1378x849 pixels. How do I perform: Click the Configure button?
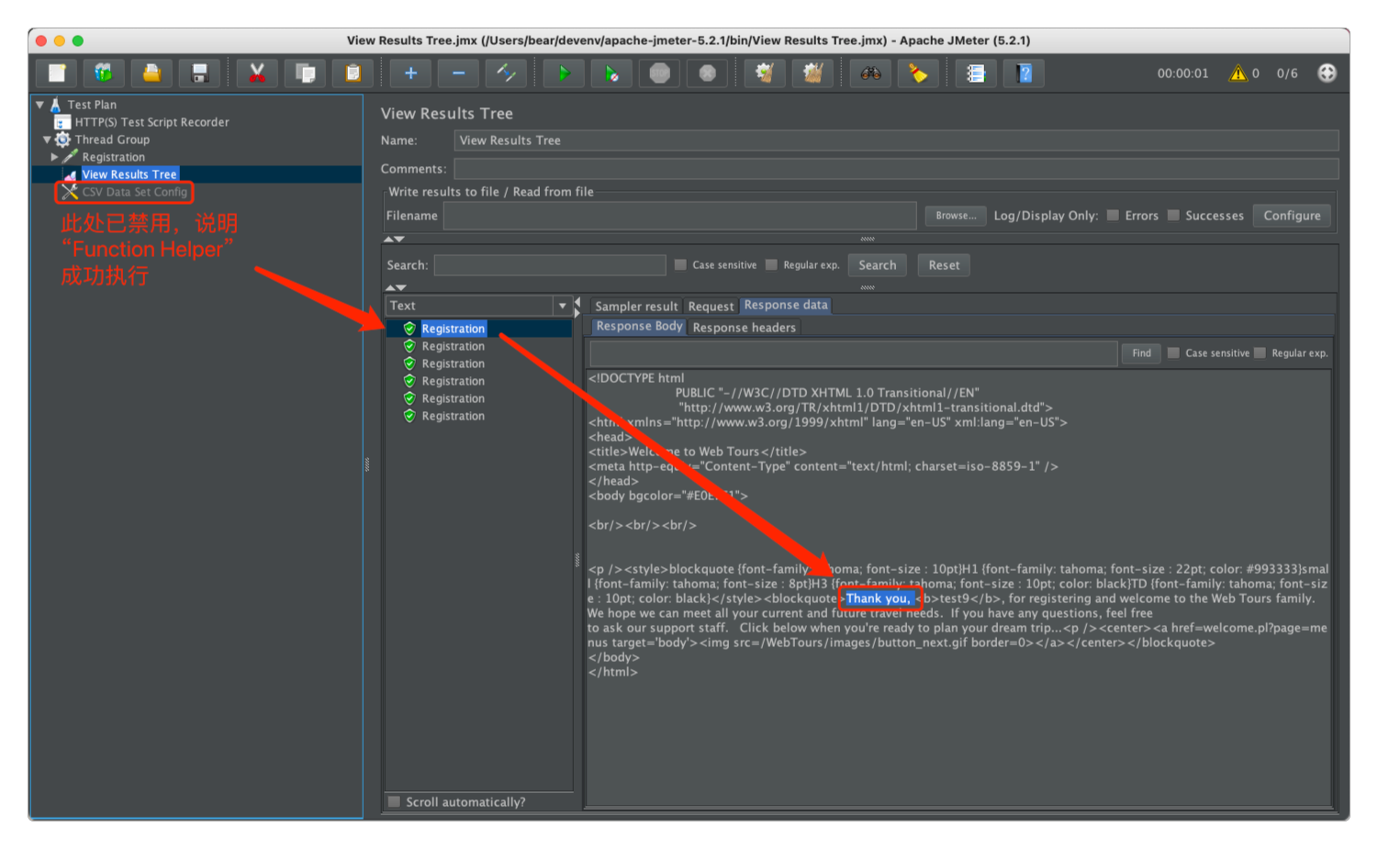coord(1292,216)
